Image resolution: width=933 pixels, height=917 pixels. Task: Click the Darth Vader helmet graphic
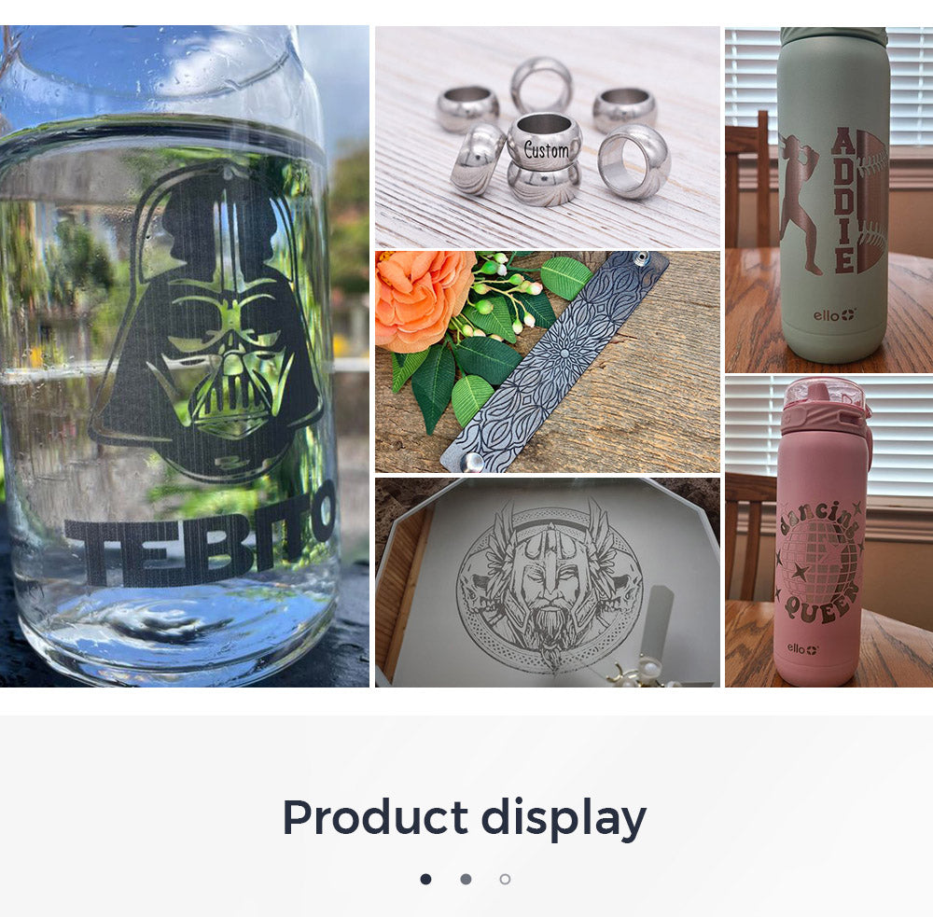pos(208,321)
